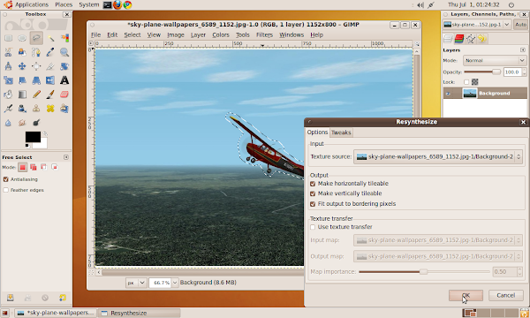This screenshot has width=530, height=318.
Task: Toggle Fit output to bordering pixels
Action: (313, 204)
